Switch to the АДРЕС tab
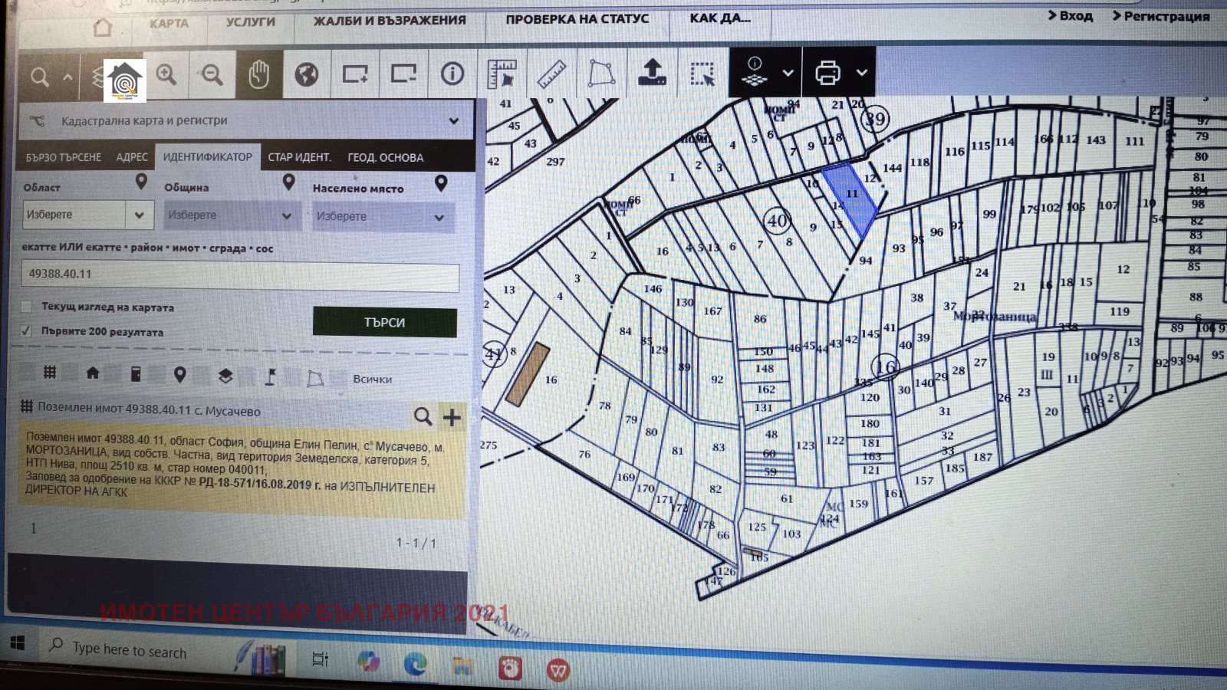The height and width of the screenshot is (690, 1227). 132,157
